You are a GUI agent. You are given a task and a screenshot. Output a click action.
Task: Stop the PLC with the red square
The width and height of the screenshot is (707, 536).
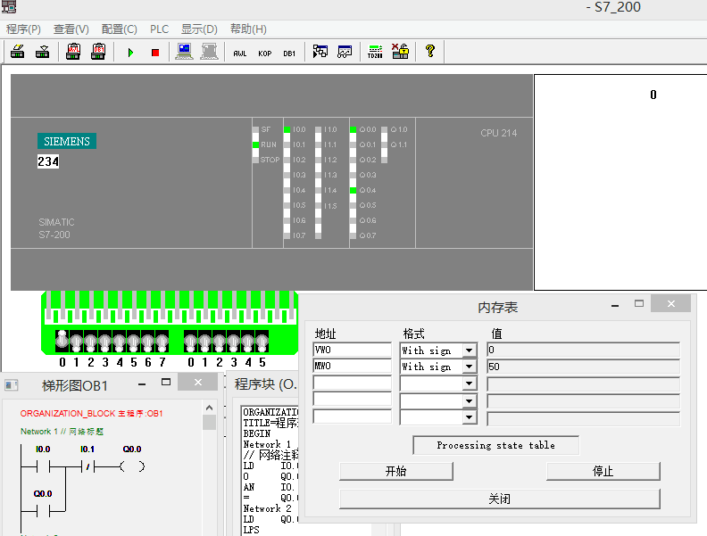pyautogui.click(x=155, y=53)
